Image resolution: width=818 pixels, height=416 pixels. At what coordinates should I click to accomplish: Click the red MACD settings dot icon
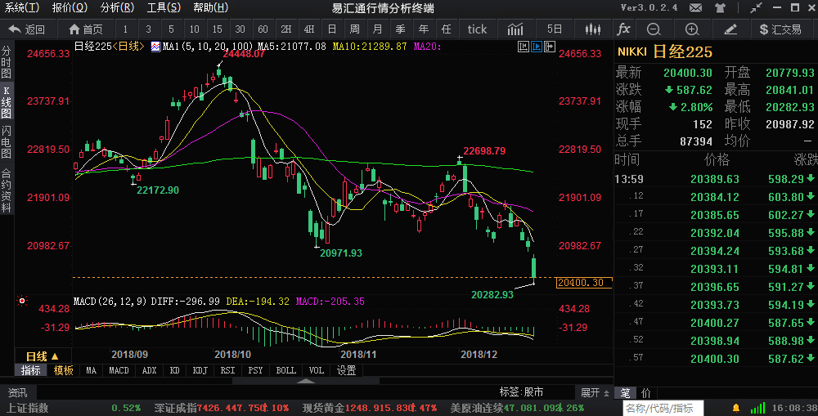[22, 301]
